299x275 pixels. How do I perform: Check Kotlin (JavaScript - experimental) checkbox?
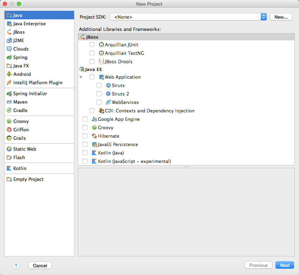pyautogui.click(x=85, y=161)
